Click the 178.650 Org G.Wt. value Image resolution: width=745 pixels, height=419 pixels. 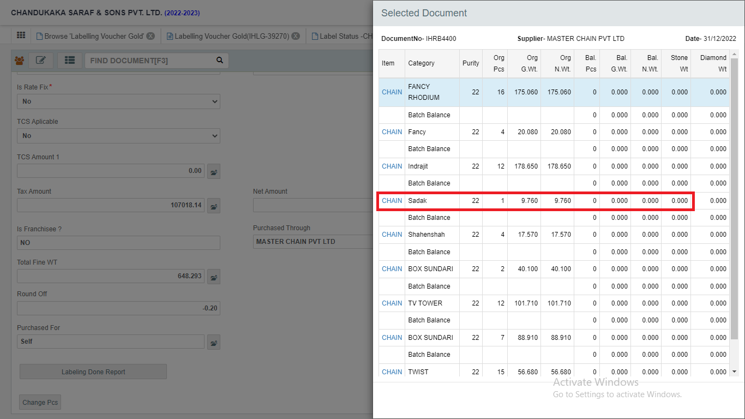[x=526, y=166]
